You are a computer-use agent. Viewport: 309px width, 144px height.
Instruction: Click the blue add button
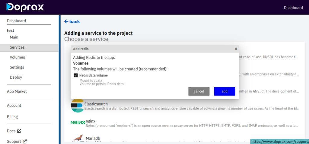pos(225,91)
